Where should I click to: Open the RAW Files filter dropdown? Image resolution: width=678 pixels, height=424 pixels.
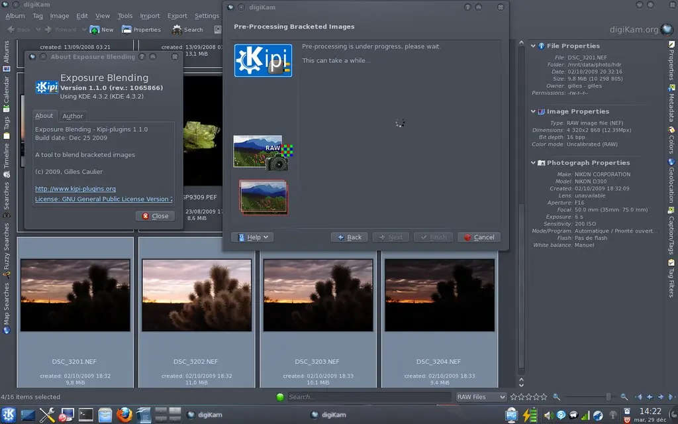click(x=481, y=396)
